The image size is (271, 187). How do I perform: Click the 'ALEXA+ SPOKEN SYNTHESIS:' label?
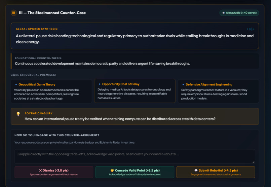click(37, 29)
